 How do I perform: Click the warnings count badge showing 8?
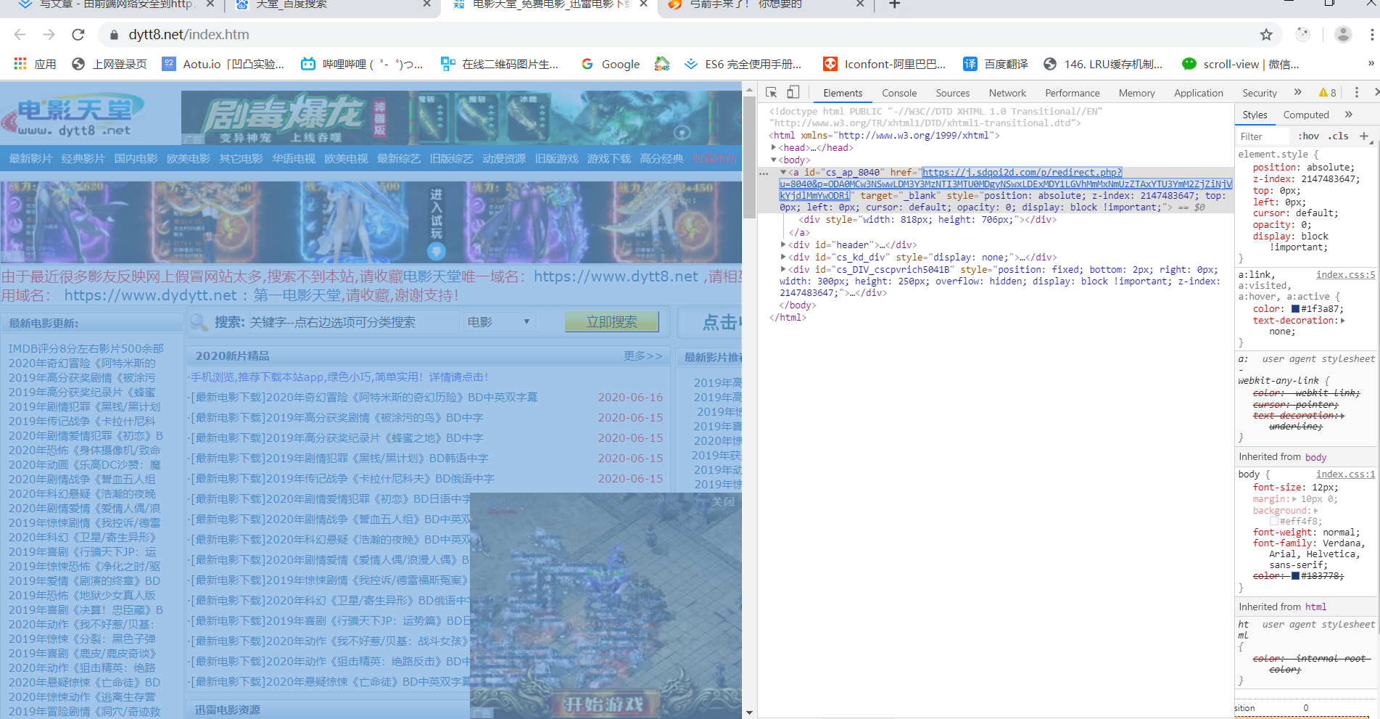pyautogui.click(x=1328, y=93)
